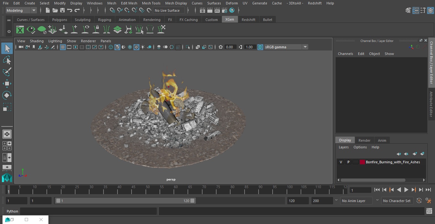The height and width of the screenshot is (224, 435).
Task: Click the Undo arrow icon
Action: 70,10
